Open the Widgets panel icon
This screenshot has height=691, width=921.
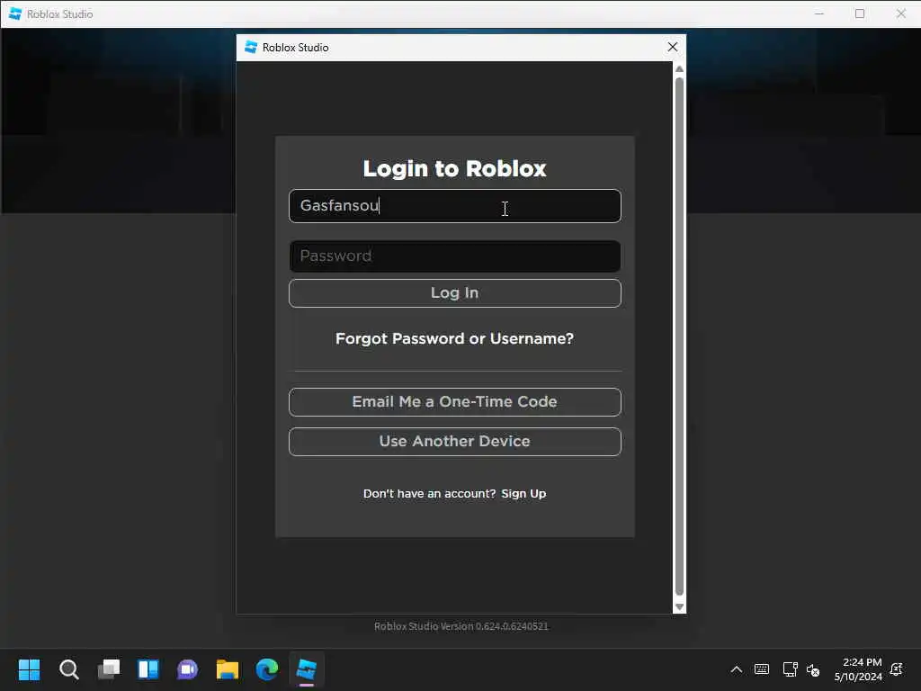click(x=148, y=669)
